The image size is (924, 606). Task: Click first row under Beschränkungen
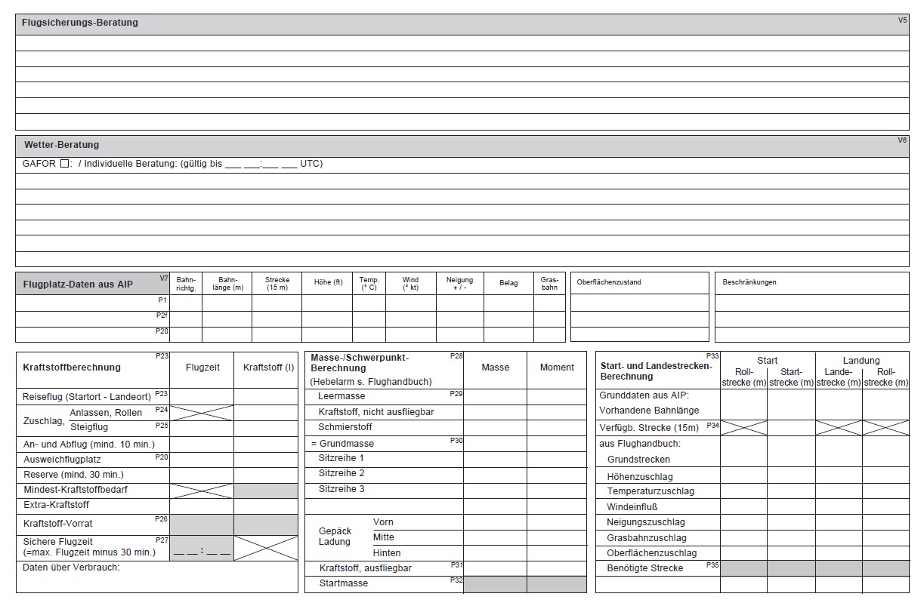click(811, 303)
